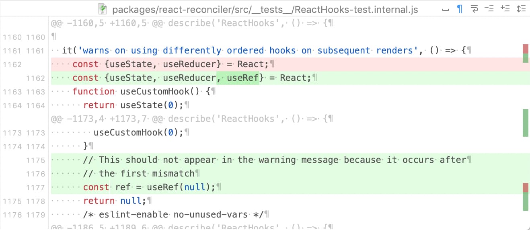Click the added comment line 1175
Image resolution: width=530 pixels, height=230 pixels.
(x=290, y=160)
